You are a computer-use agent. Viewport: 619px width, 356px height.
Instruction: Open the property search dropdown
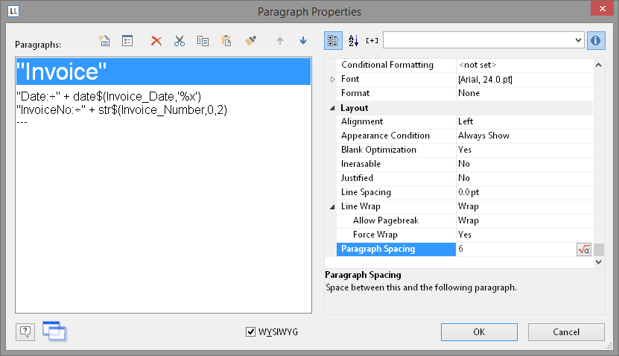(x=580, y=40)
